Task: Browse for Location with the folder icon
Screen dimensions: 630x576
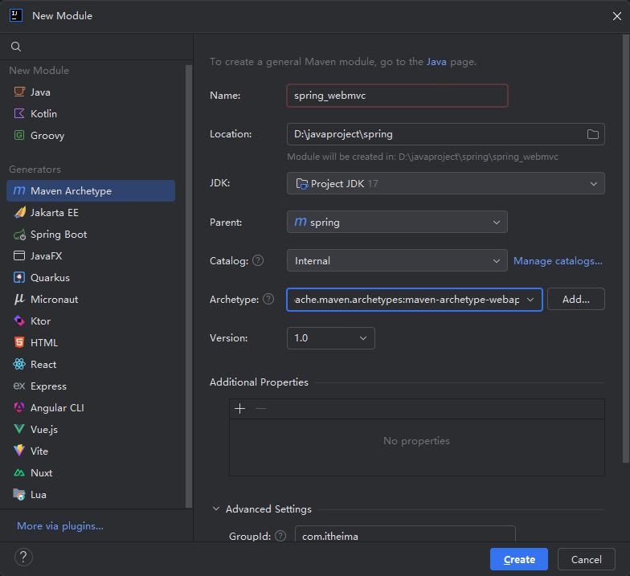Action: pos(593,134)
